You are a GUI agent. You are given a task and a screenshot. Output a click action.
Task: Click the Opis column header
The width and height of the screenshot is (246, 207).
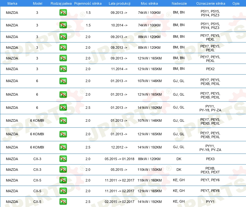[236, 3]
